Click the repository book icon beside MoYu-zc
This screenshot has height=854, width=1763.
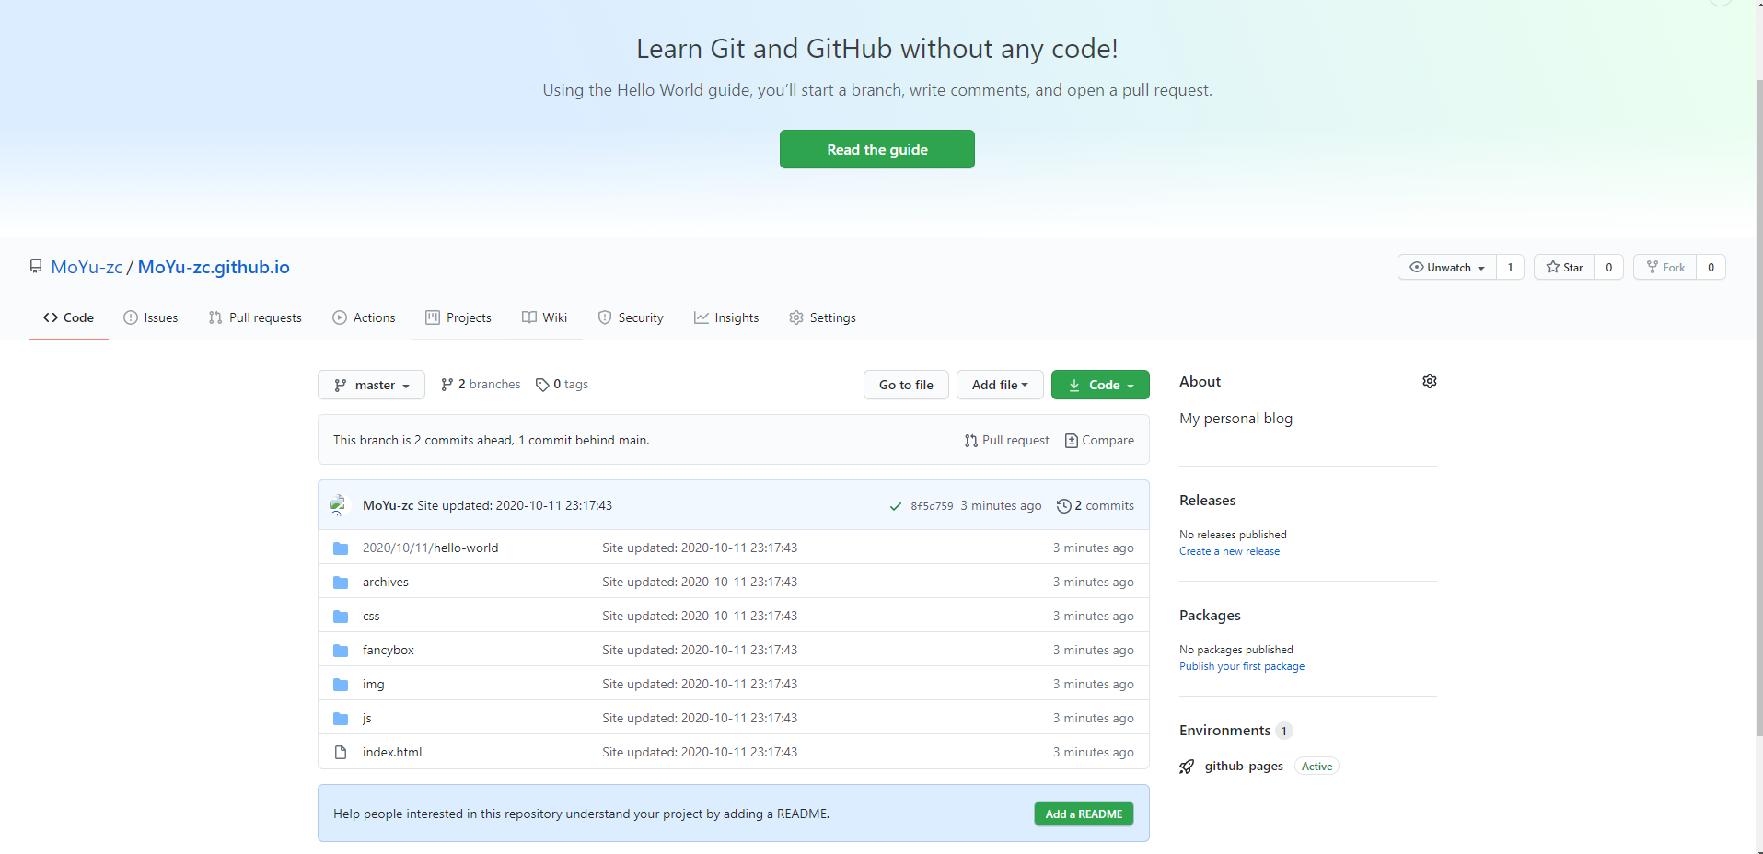[36, 266]
